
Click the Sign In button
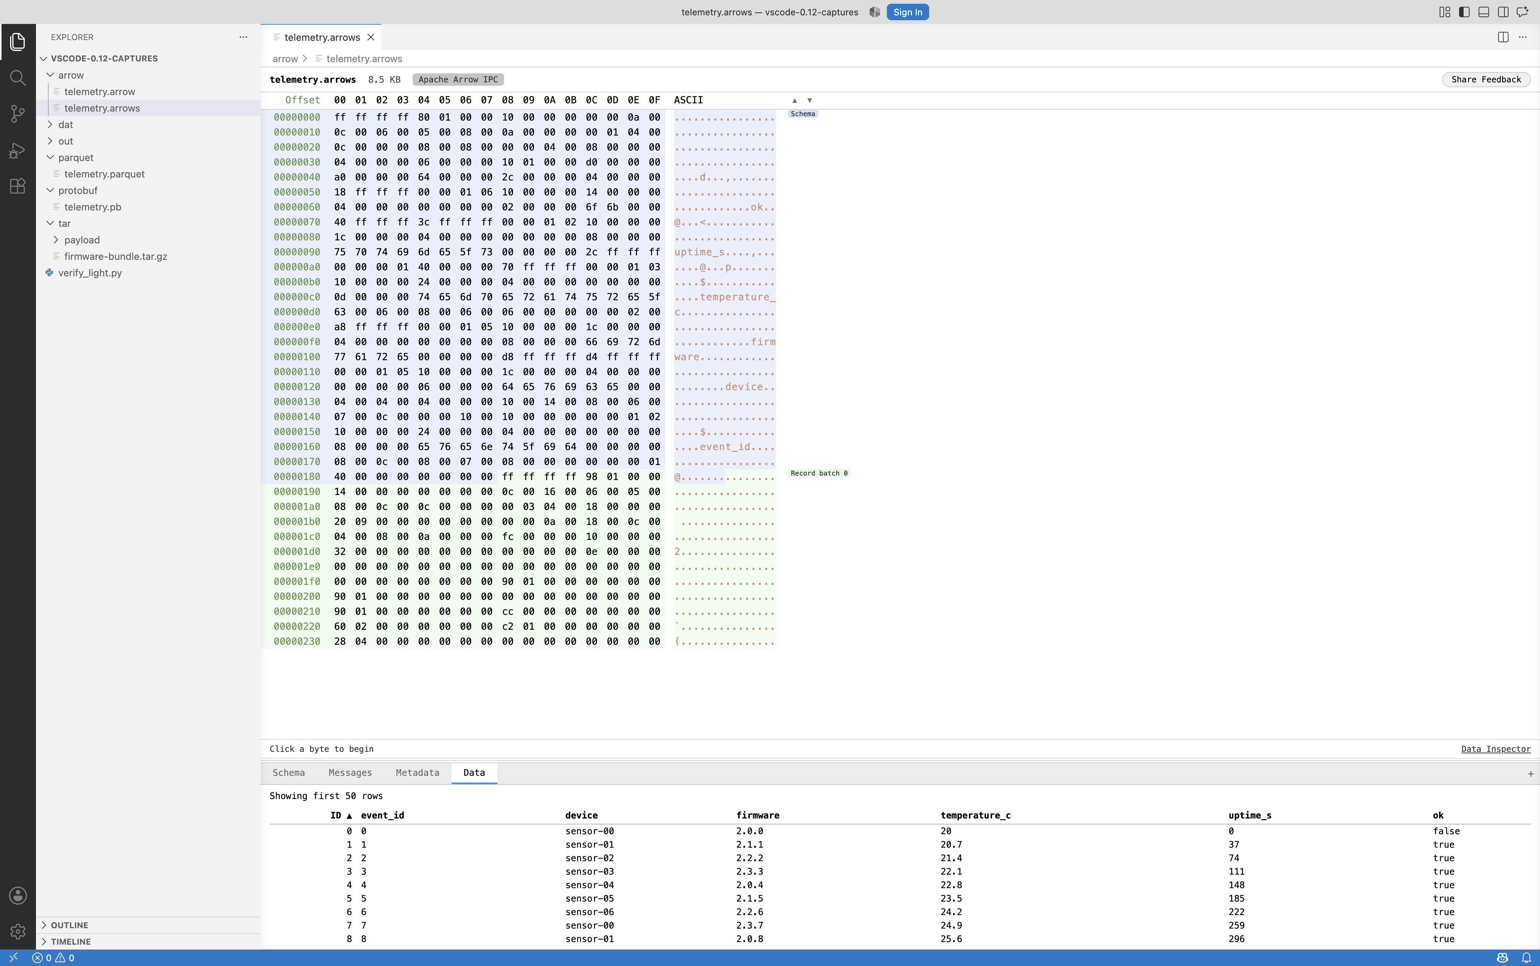[907, 12]
